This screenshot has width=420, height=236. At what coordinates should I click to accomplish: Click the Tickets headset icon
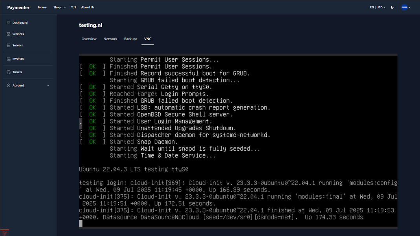point(9,72)
